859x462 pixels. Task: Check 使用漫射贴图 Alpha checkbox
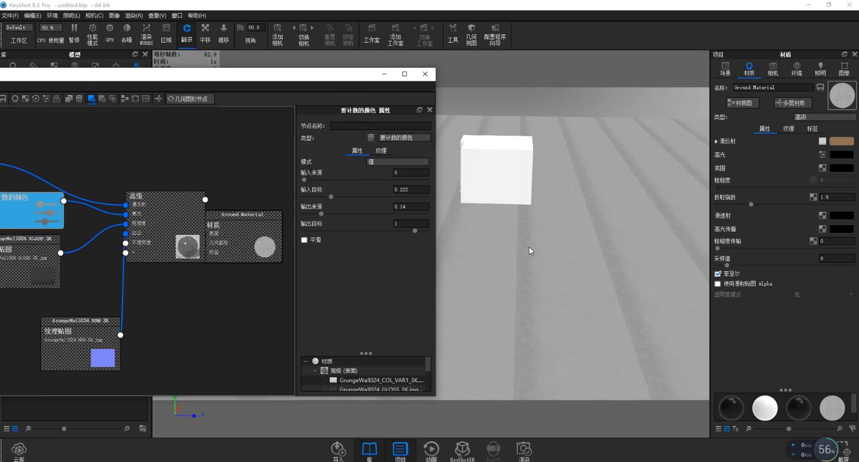pos(718,284)
